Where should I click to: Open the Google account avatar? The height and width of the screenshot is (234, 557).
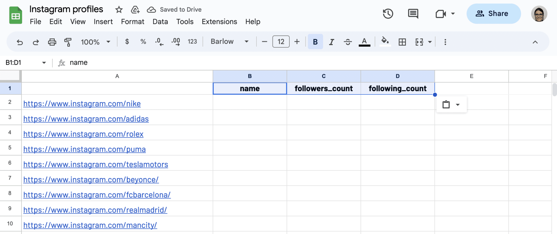click(539, 14)
